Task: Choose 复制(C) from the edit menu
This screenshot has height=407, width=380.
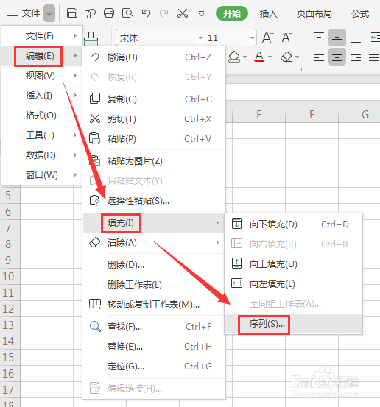Action: click(x=154, y=99)
